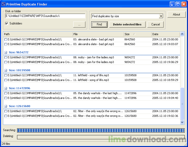
Task: Check moby file dated 2004.11.05
Action: [x=6, y=58]
